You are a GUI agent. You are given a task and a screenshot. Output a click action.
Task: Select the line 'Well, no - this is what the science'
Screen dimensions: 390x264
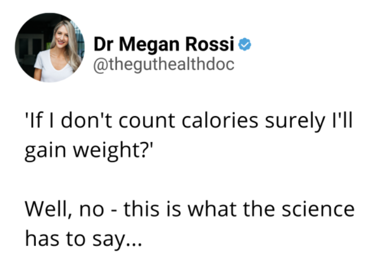tap(189, 209)
